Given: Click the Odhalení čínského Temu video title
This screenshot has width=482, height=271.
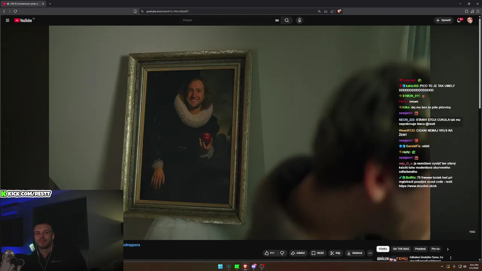Looking at the screenshot, I should pos(426,259).
